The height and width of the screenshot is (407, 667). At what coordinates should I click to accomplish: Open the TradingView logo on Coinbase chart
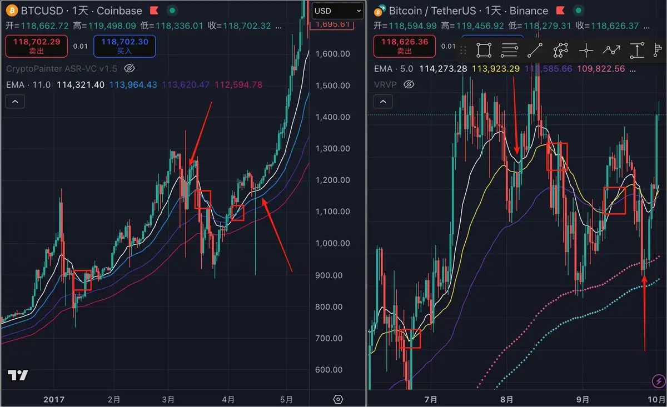click(18, 375)
